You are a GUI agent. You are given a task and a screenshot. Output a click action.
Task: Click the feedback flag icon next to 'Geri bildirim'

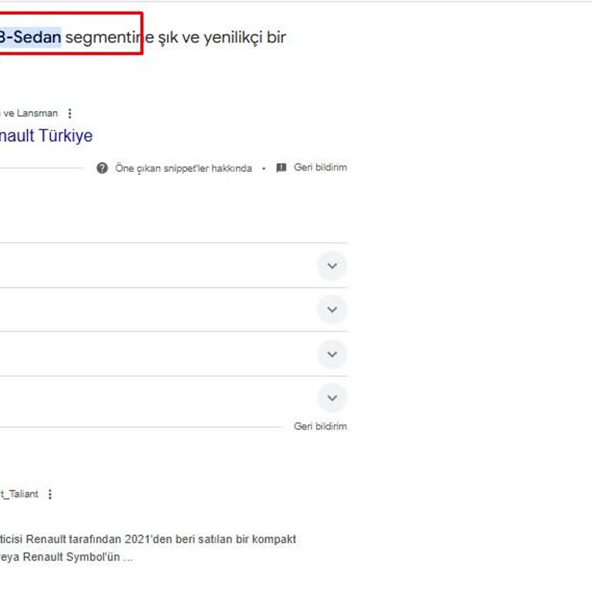tap(281, 167)
